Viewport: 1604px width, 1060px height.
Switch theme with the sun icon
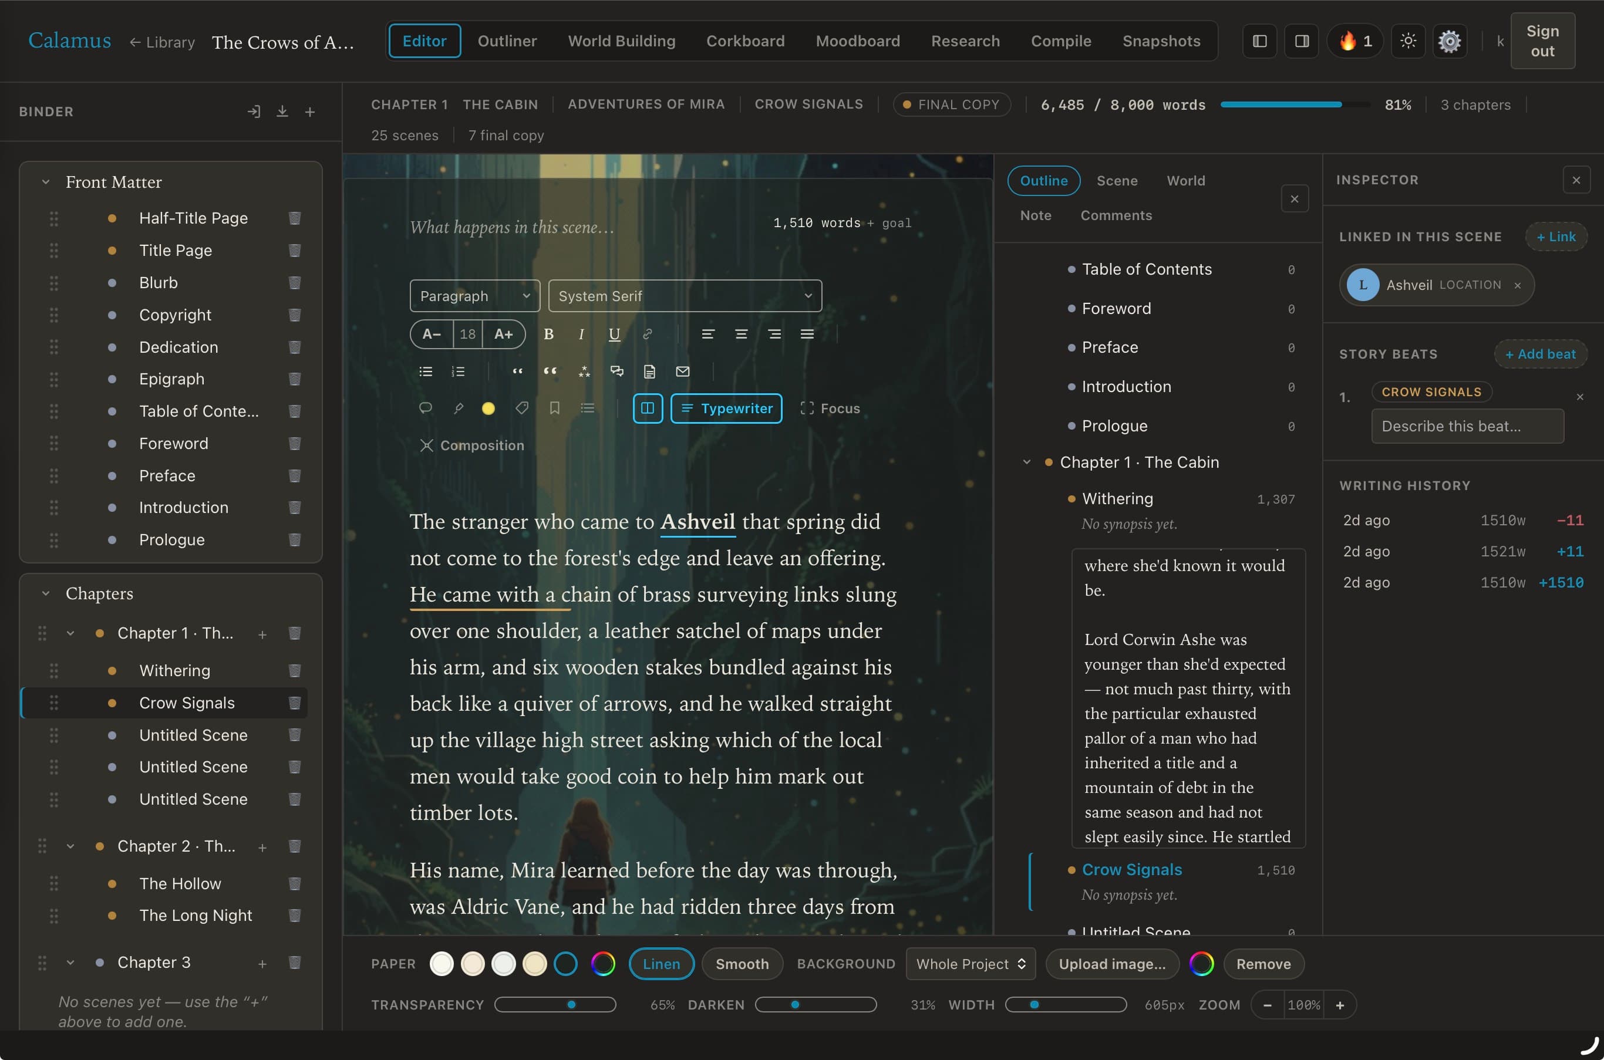click(1408, 41)
